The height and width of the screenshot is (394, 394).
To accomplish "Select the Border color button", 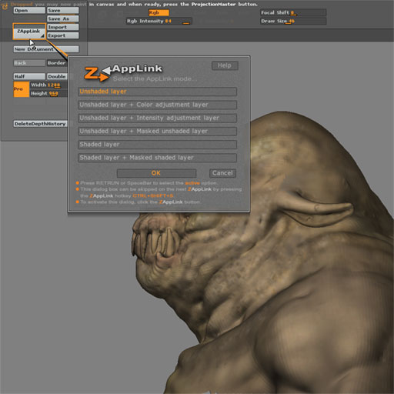I will coord(58,63).
